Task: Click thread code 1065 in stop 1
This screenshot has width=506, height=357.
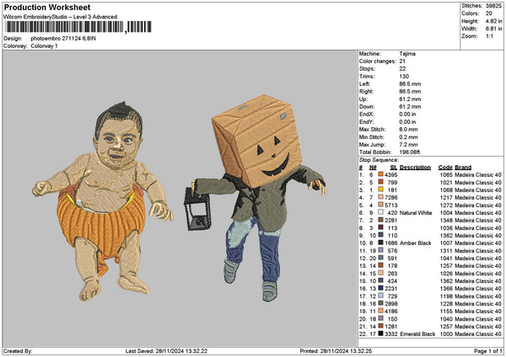Action: click(x=446, y=174)
